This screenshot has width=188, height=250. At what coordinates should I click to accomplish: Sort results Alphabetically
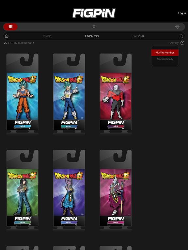165,59
